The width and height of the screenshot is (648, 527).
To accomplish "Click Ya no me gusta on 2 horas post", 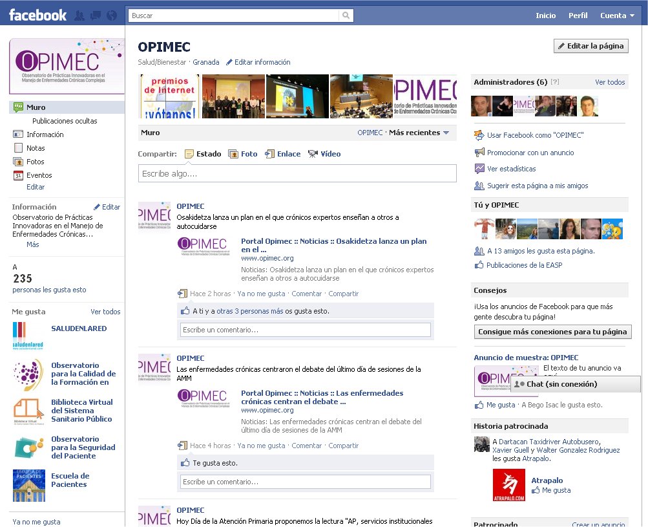I will tap(261, 294).
